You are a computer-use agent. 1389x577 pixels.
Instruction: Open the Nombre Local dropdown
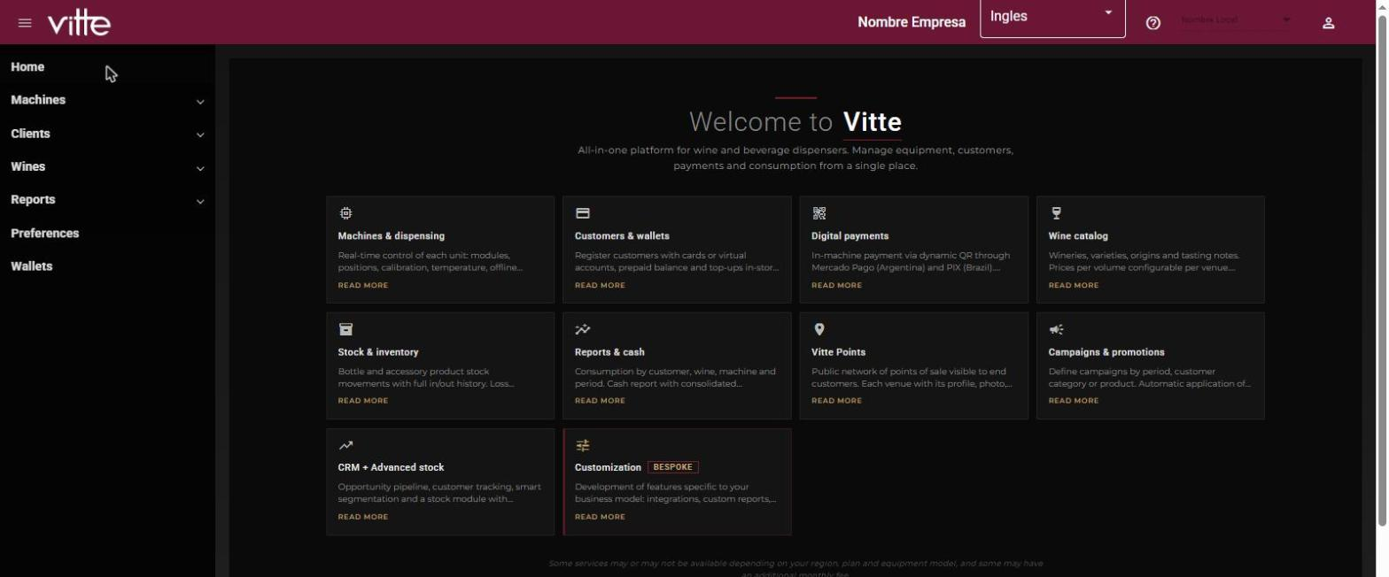click(x=1237, y=19)
